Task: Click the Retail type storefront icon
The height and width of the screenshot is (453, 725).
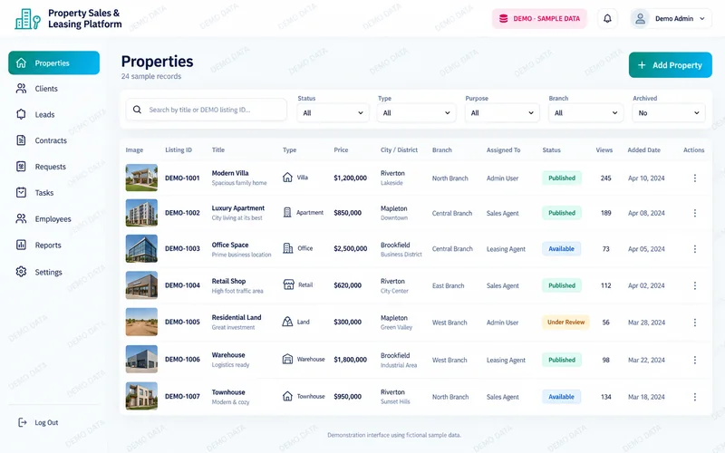Action: point(288,284)
